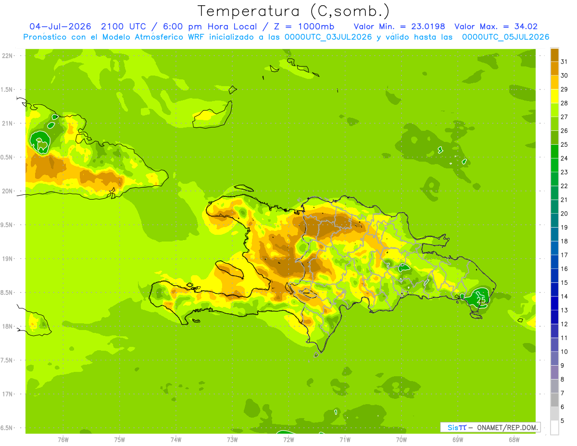Click the "18N" latitude axis label
The height and width of the screenshot is (446, 577).
pyautogui.click(x=8, y=326)
